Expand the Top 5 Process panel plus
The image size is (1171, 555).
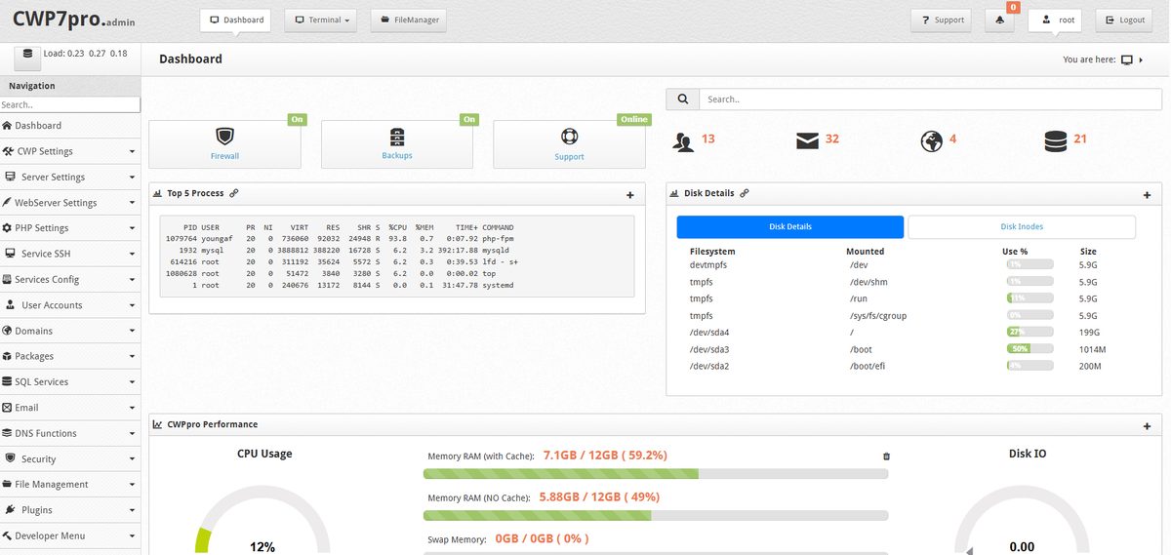pos(629,195)
